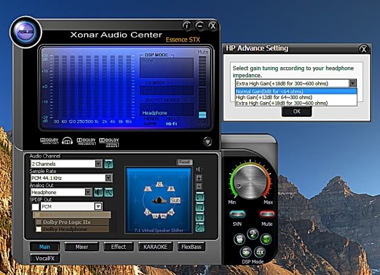Click the Reset button above speaker shifter
Screen dimensions: 380x275
(184, 162)
